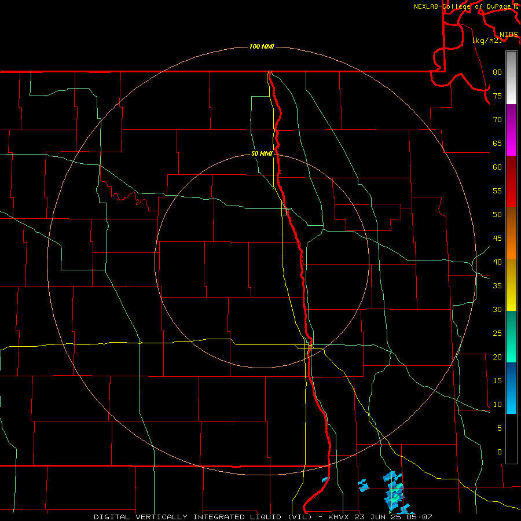Image resolution: width=521 pixels, height=521 pixels.
Task: Select the orange-brown segment of the color scale
Action: tap(511, 233)
